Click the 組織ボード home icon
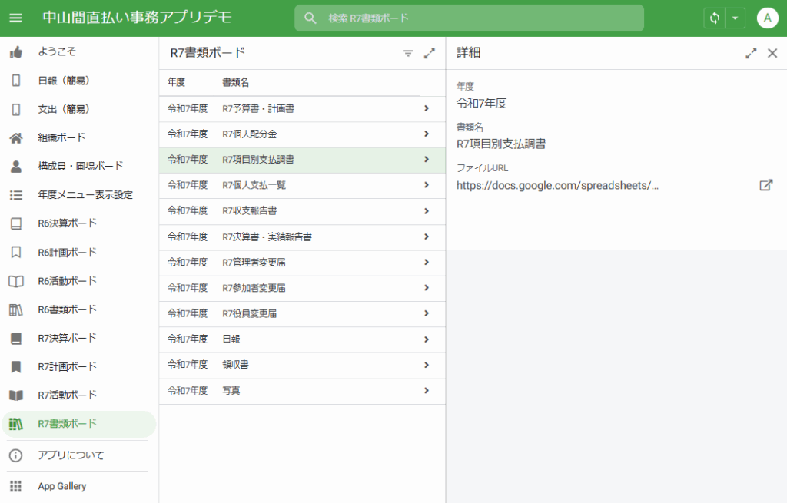Screen dimensions: 787x503 [16, 138]
